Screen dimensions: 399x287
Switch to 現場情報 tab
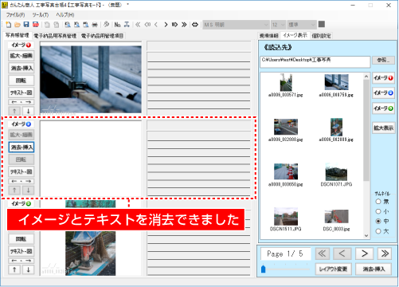point(269,36)
